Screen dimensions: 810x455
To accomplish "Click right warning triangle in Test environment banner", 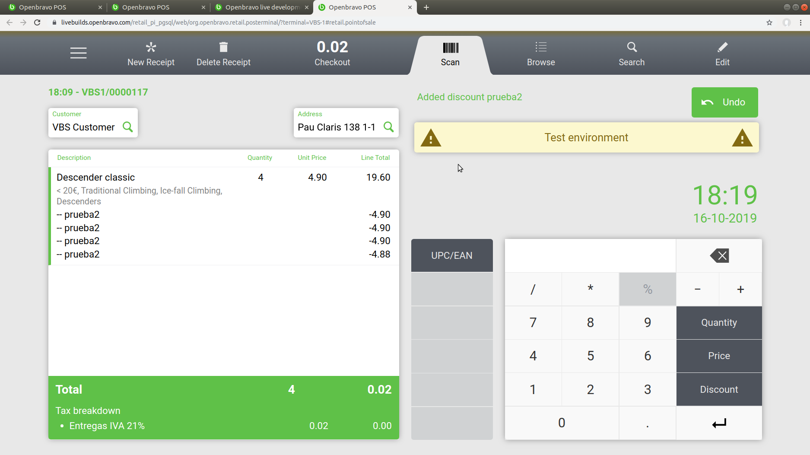I will point(742,138).
